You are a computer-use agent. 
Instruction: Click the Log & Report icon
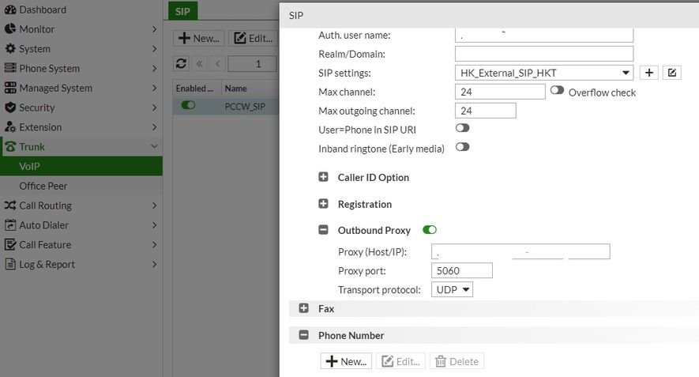pos(10,265)
